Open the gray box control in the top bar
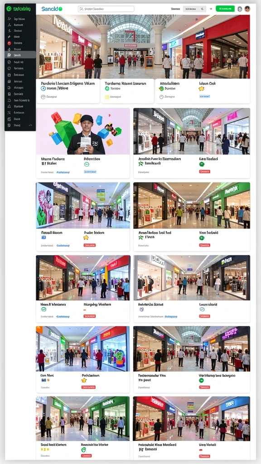The height and width of the screenshot is (464, 261). tap(194, 9)
